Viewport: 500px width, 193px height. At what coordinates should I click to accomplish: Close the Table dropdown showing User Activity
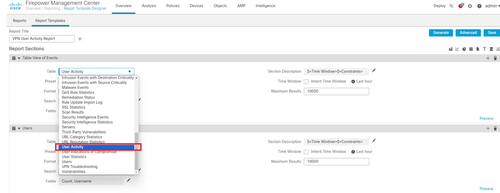point(96,72)
